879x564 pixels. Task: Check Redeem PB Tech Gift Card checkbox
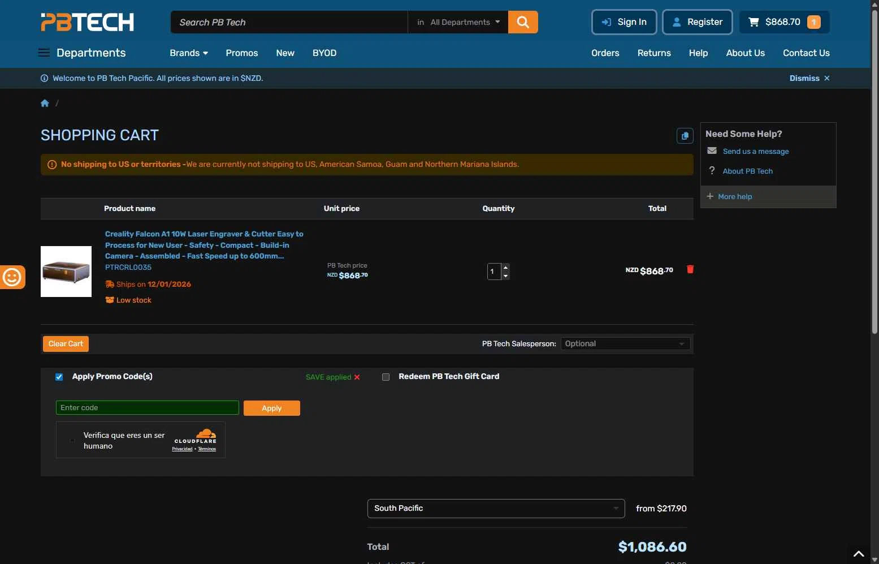pos(386,377)
